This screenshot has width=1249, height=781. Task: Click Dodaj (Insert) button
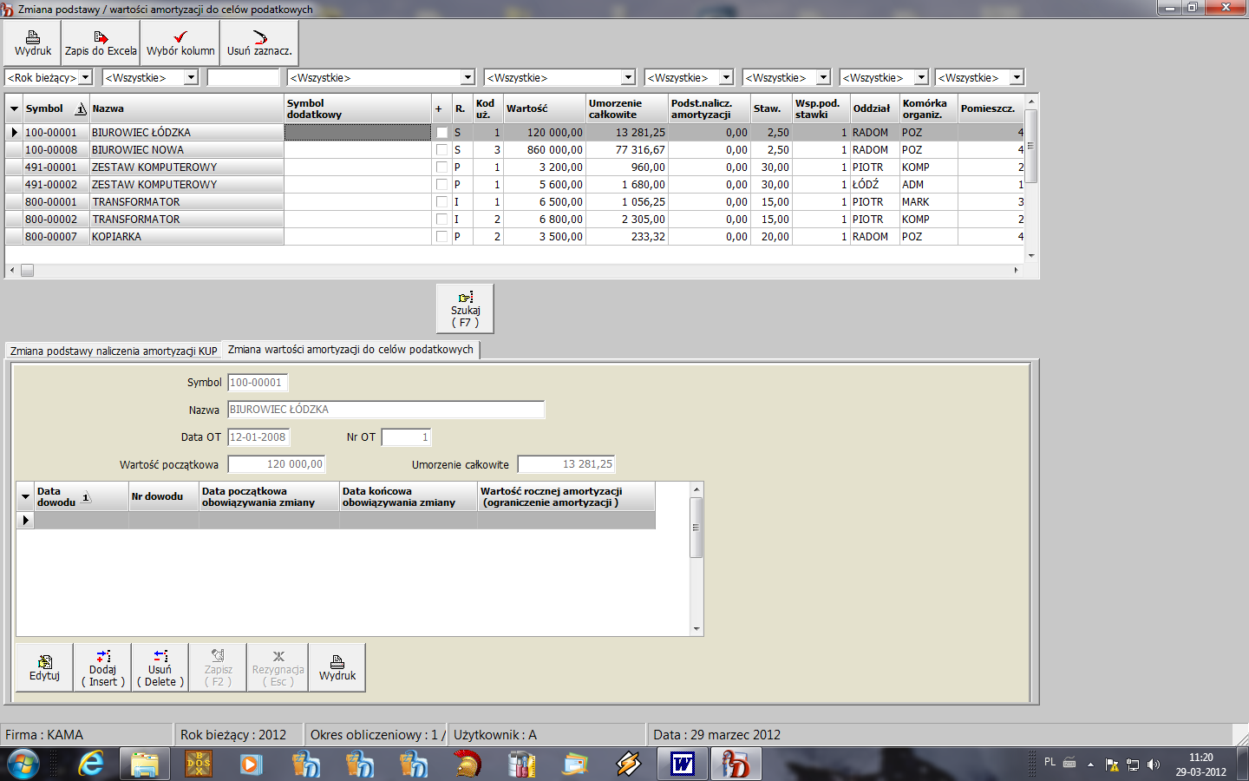coord(102,667)
